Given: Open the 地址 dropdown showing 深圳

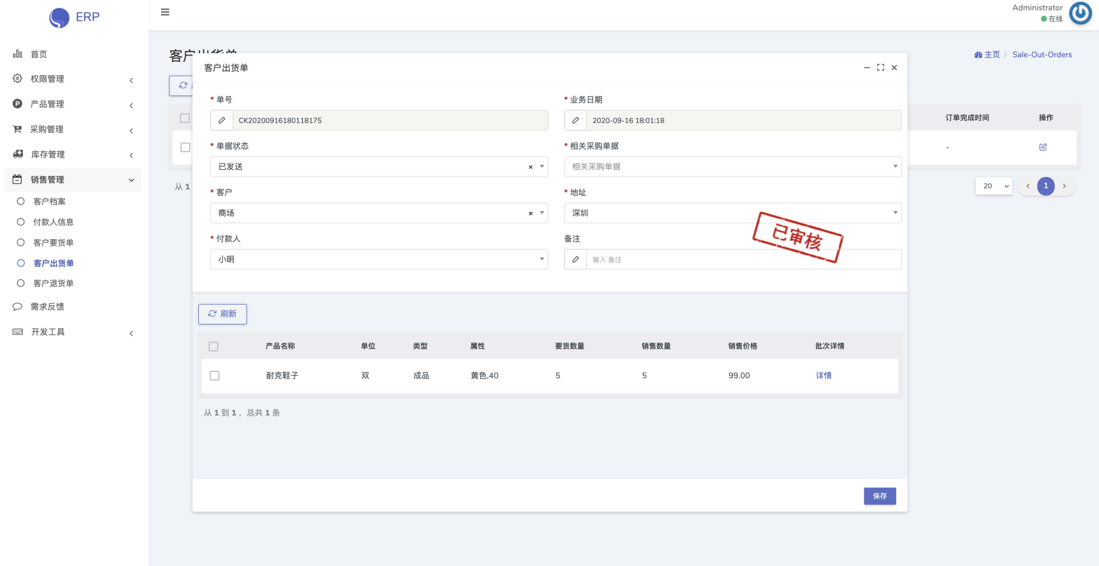Looking at the screenshot, I should (x=733, y=213).
